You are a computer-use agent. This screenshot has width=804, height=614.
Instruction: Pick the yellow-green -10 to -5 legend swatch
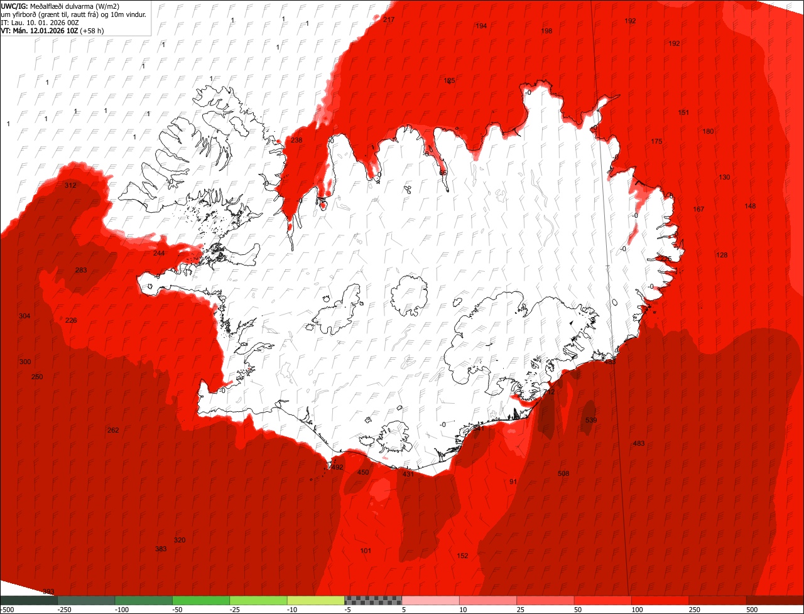pos(315,600)
